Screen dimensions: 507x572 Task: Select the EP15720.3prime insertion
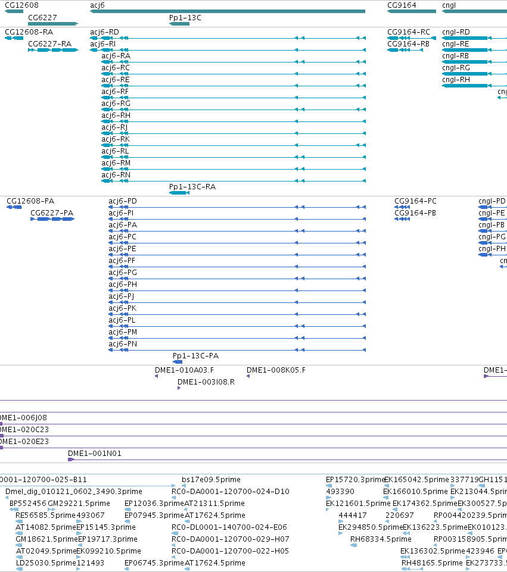(x=329, y=486)
